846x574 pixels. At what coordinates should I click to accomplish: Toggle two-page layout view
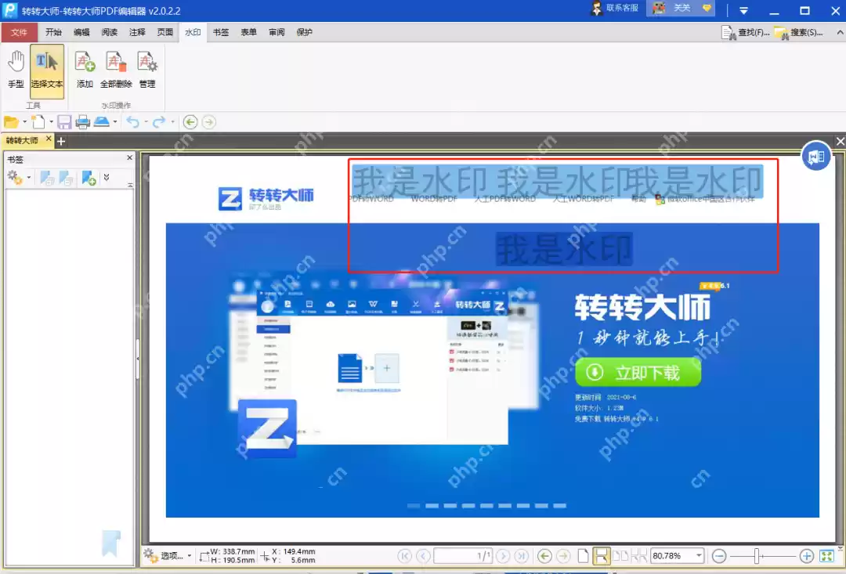tap(620, 556)
